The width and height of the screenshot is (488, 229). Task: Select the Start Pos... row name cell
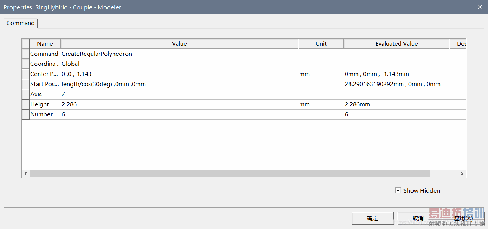click(45, 84)
